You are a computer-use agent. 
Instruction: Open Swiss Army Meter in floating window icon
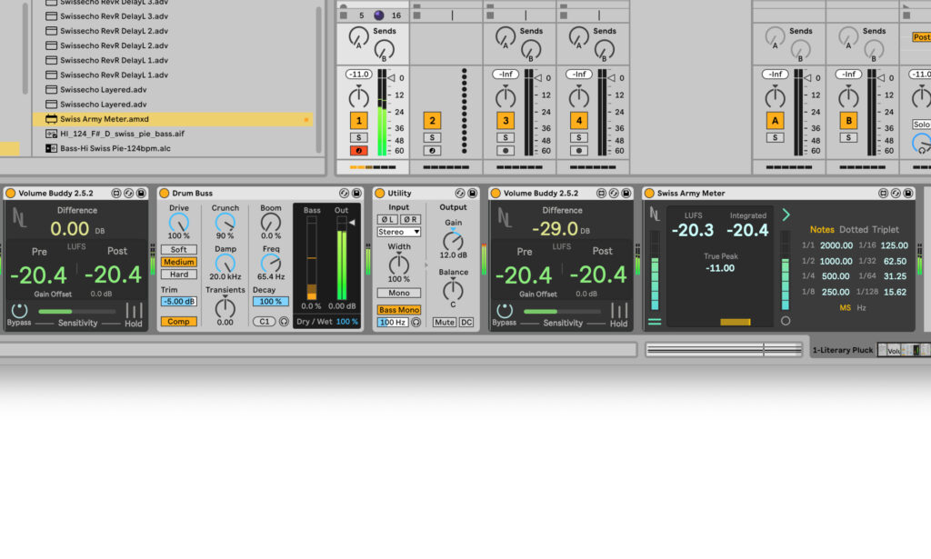[883, 194]
